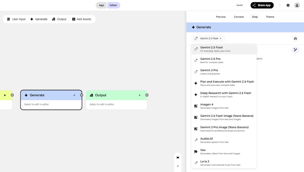Run the Generate node with its play arrow

click(x=74, y=95)
